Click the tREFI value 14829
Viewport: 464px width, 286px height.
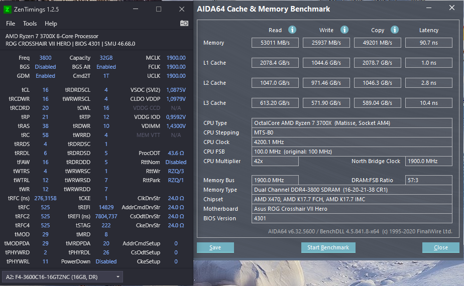(x=106, y=207)
